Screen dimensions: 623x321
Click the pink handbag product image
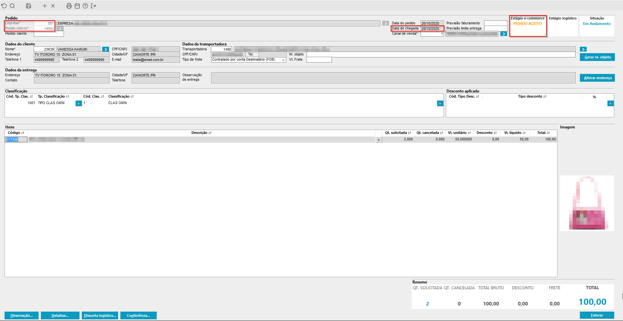pos(587,203)
